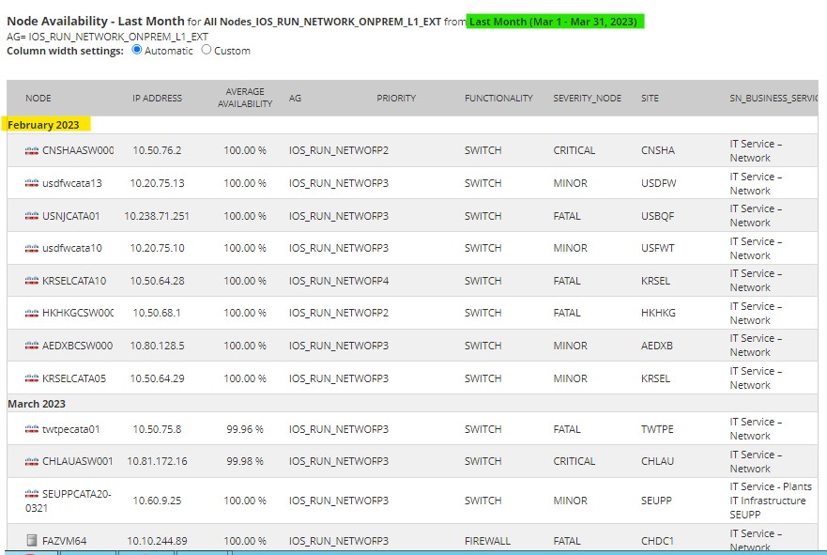Click IP address 10.60.9.25

(157, 501)
